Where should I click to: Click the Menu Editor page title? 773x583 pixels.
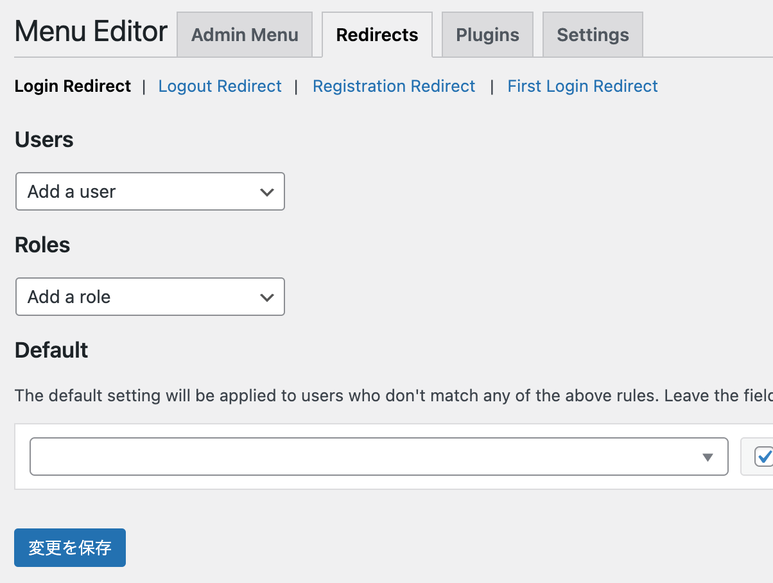pyautogui.click(x=91, y=31)
